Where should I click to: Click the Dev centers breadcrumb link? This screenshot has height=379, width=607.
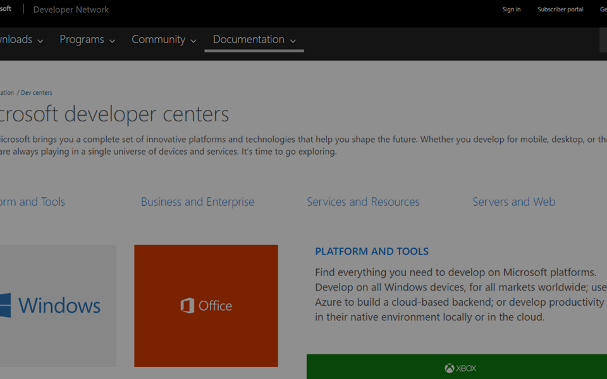coord(37,93)
